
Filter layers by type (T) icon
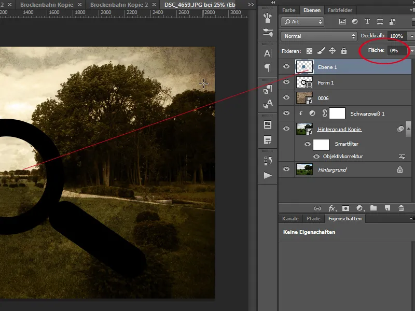pos(367,21)
